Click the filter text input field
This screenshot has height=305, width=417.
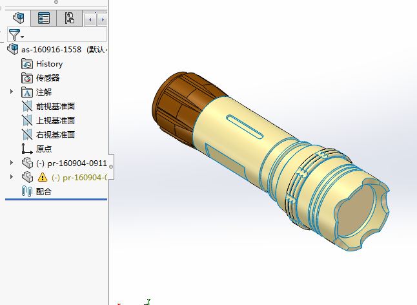tap(65, 34)
